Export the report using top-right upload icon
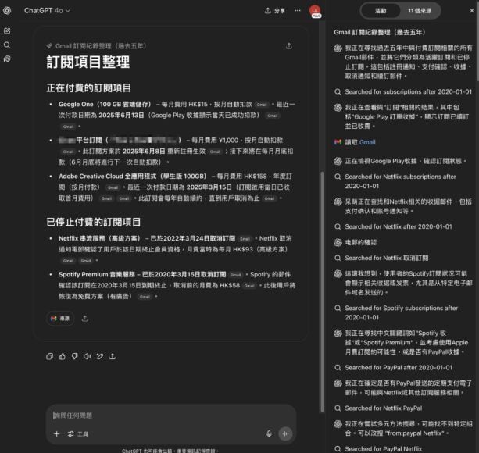 pyautogui.click(x=289, y=46)
